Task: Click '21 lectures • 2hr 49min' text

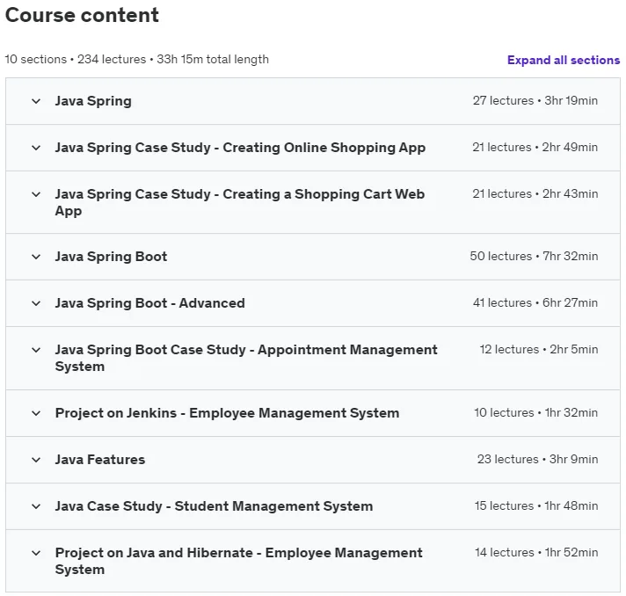Action: (535, 148)
